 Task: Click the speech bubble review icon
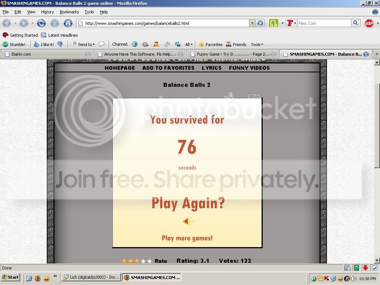tap(102, 44)
